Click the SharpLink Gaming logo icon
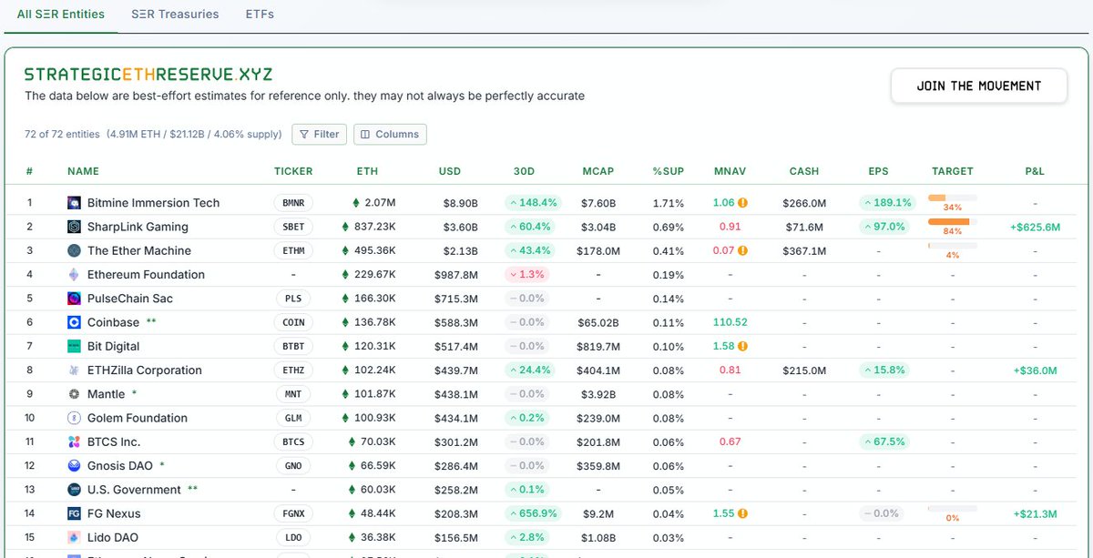 [74, 227]
